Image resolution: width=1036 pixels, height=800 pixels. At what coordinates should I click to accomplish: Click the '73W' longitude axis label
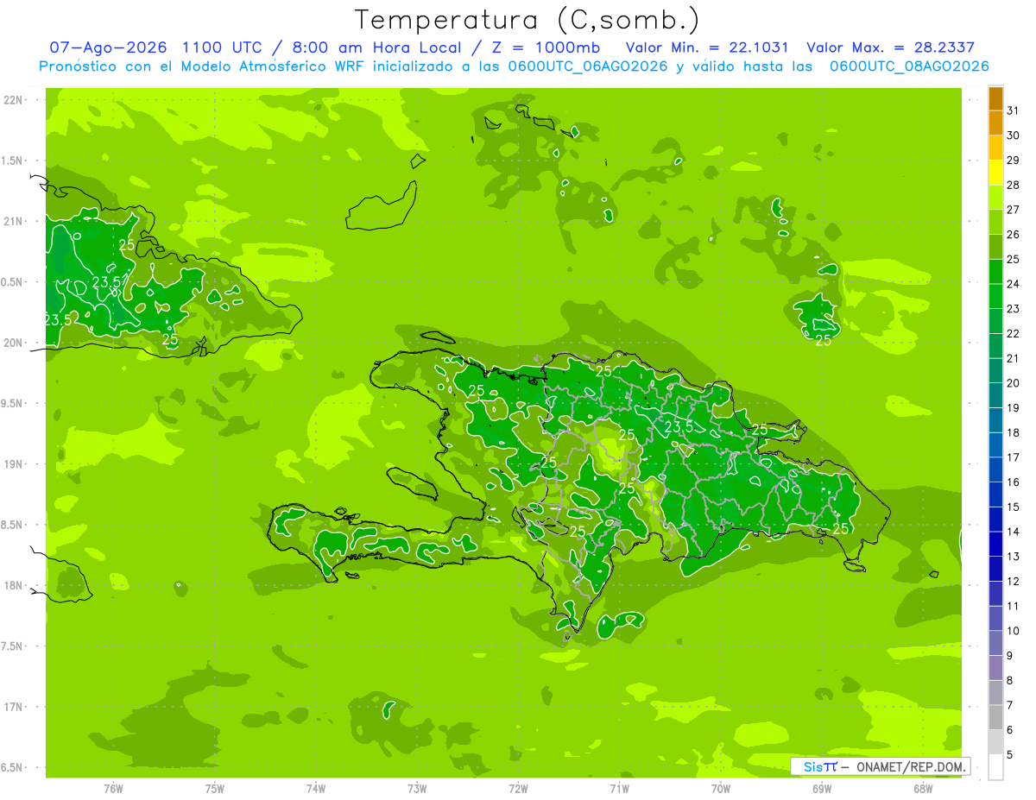[x=417, y=788]
